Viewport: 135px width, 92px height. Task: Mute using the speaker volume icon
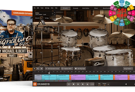pyautogui.click(x=126, y=84)
